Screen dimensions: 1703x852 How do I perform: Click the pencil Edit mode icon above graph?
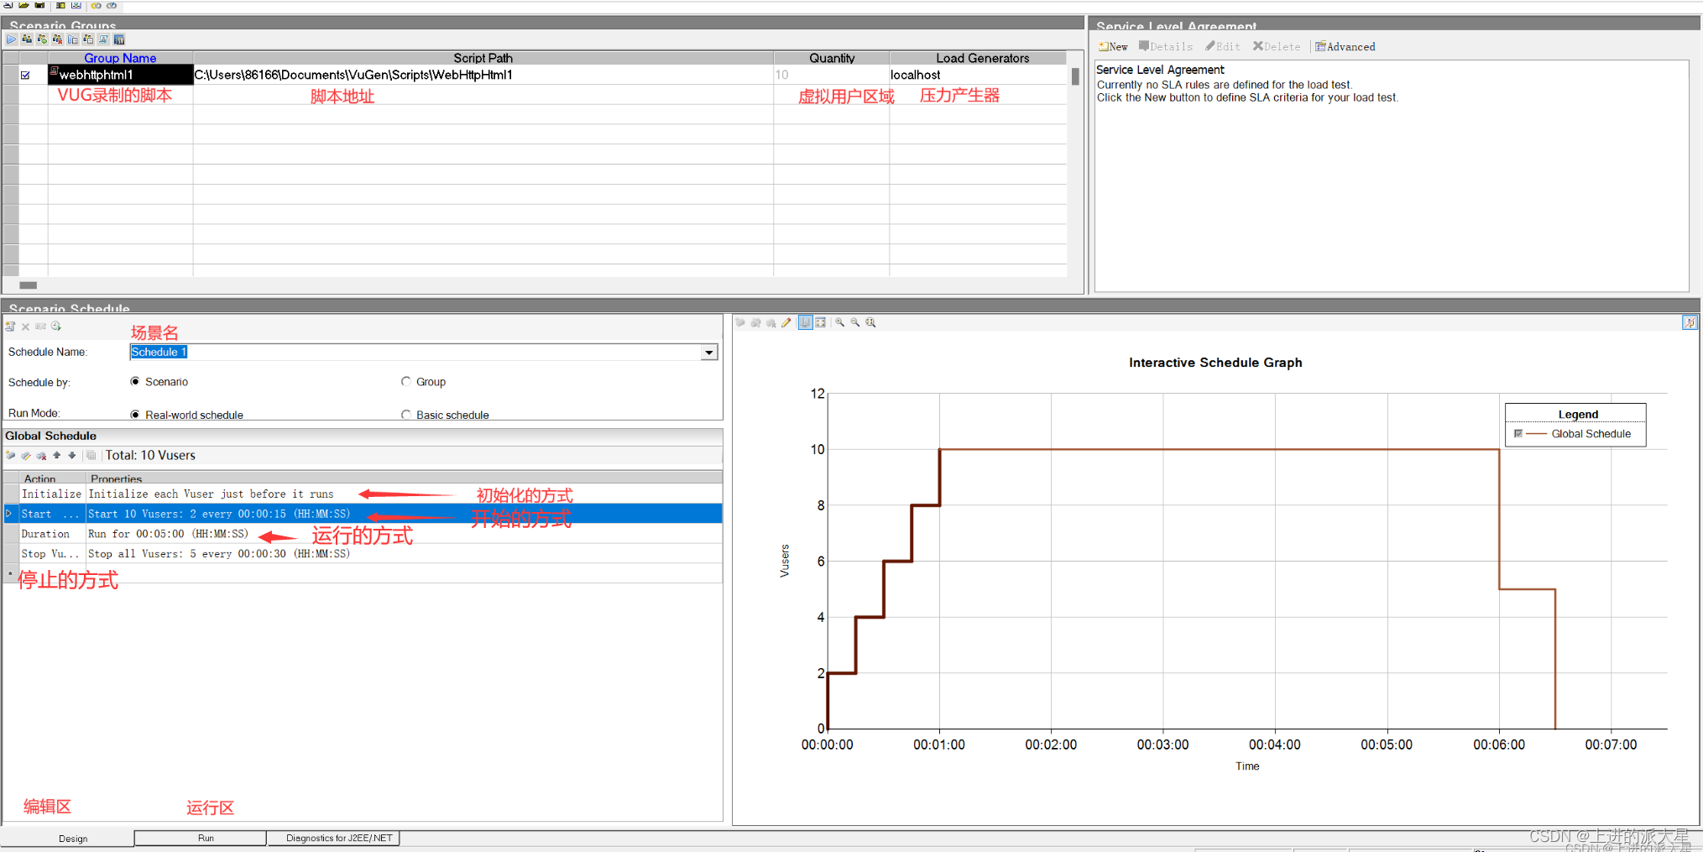pyautogui.click(x=786, y=322)
